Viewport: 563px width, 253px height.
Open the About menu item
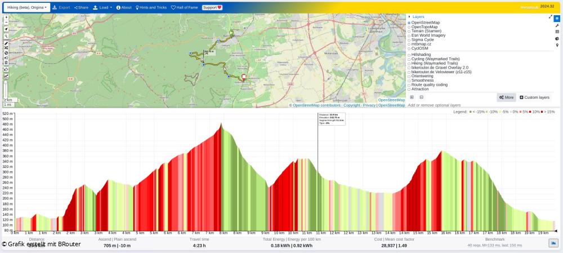click(x=124, y=7)
